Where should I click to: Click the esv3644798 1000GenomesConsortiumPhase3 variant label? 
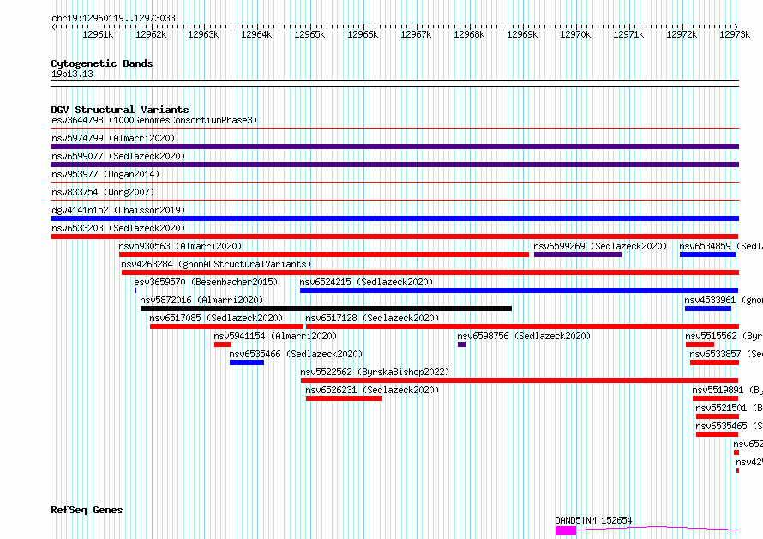(154, 120)
